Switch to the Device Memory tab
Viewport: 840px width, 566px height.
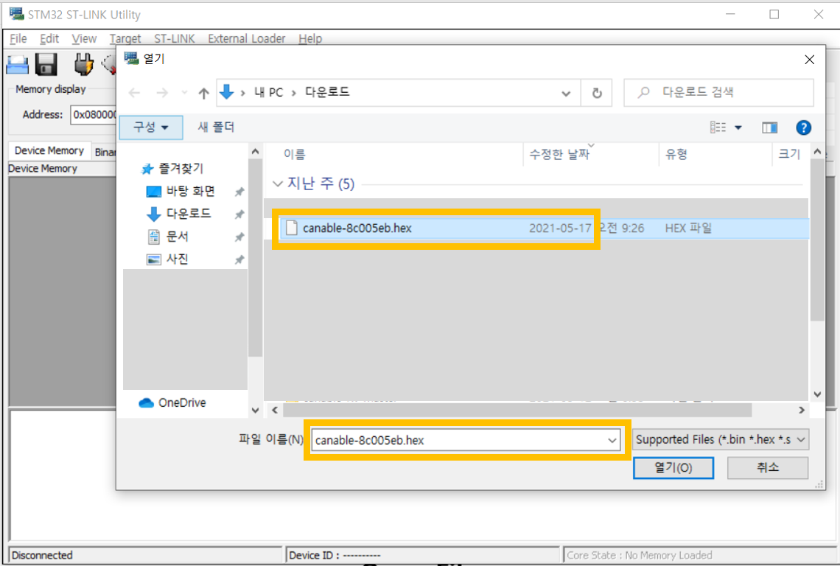pyautogui.click(x=49, y=150)
